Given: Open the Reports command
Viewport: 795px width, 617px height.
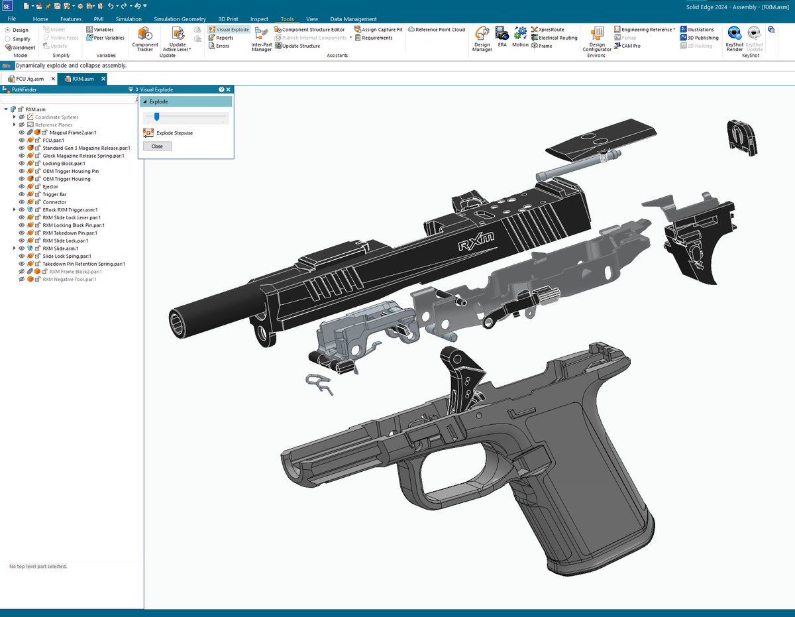Looking at the screenshot, I should (221, 38).
